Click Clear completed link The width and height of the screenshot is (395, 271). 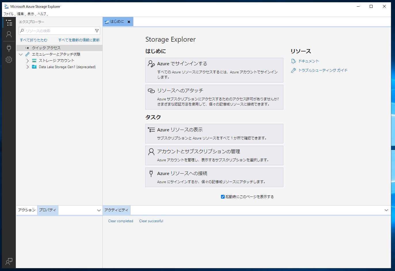pyautogui.click(x=121, y=221)
